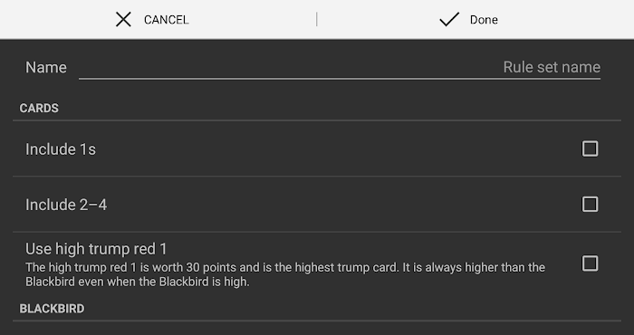Click the divider between Include 1s and 2–4
The image size is (634, 335).
pyautogui.click(x=317, y=177)
